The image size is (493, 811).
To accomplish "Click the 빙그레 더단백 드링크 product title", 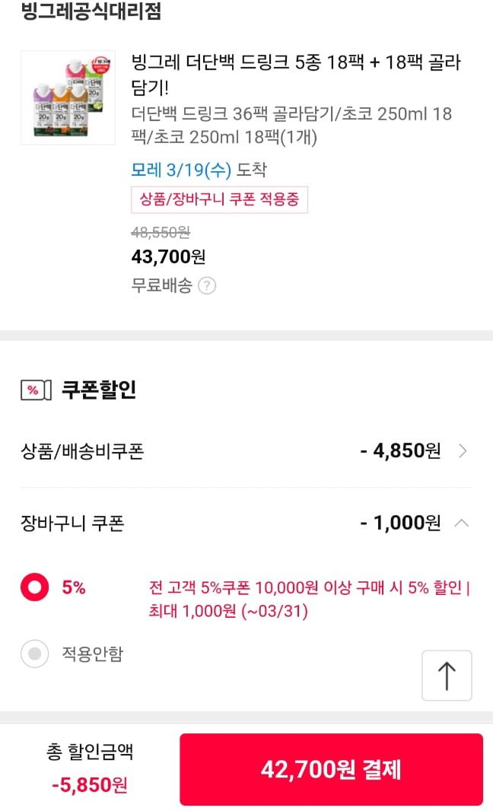I will coord(295,72).
